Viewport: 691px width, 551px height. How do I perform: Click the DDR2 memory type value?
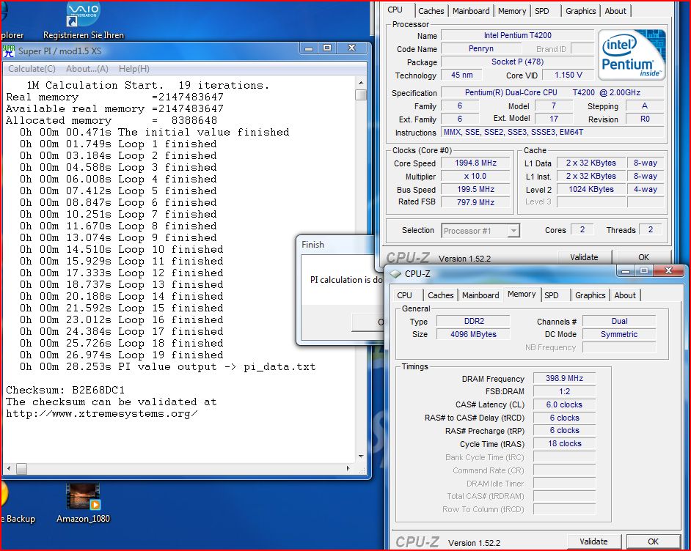[473, 321]
